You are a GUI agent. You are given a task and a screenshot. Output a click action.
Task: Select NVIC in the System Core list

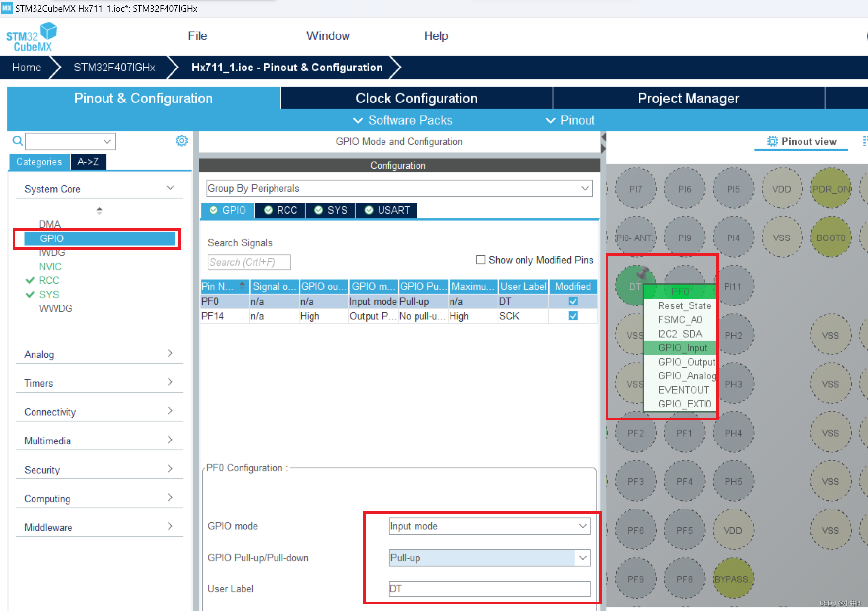(x=50, y=266)
